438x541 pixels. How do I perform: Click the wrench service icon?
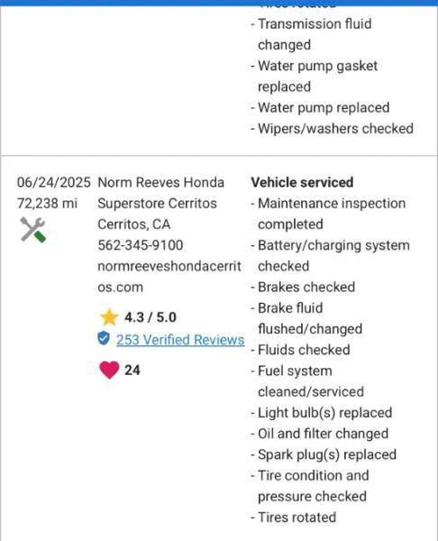32,230
